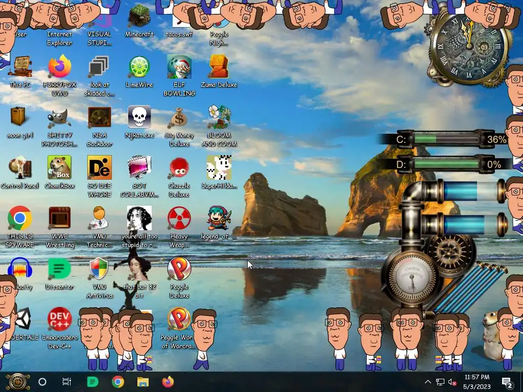Image resolution: width=523 pixels, height=392 pixels.
Task: Open the BOT COLLABVM desktop icon
Action: pos(139,177)
